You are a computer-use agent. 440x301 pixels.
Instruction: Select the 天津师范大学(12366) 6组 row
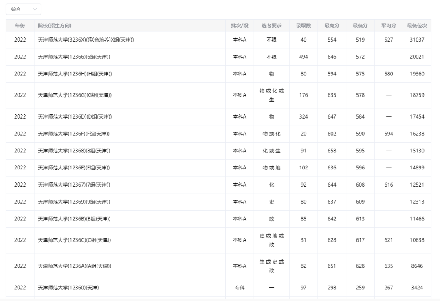point(74,57)
